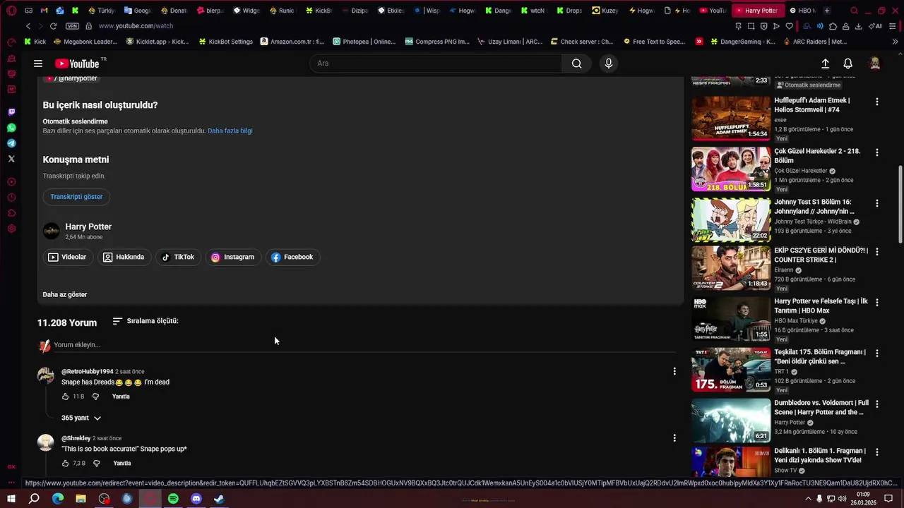Open channel Hakkında button
Screen dimensions: 904x508
pyautogui.click(x=124, y=258)
